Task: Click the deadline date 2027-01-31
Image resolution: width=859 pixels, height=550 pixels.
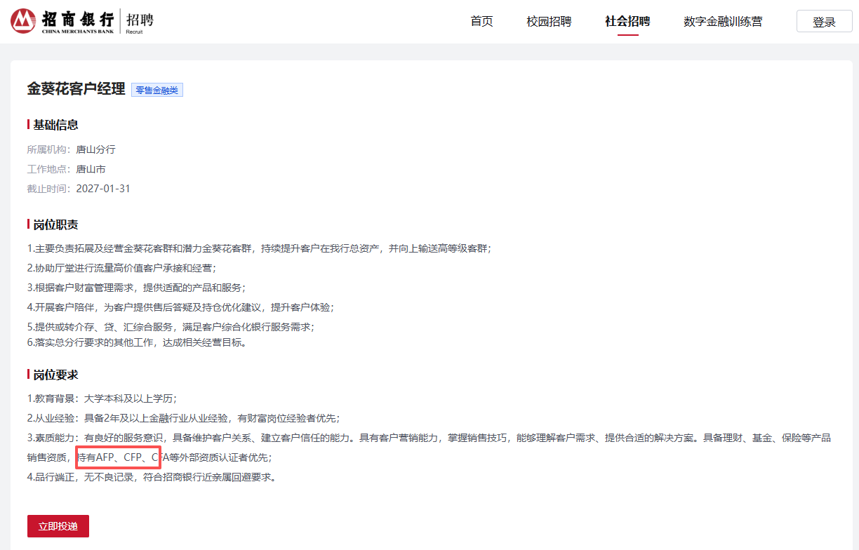Action: point(103,189)
